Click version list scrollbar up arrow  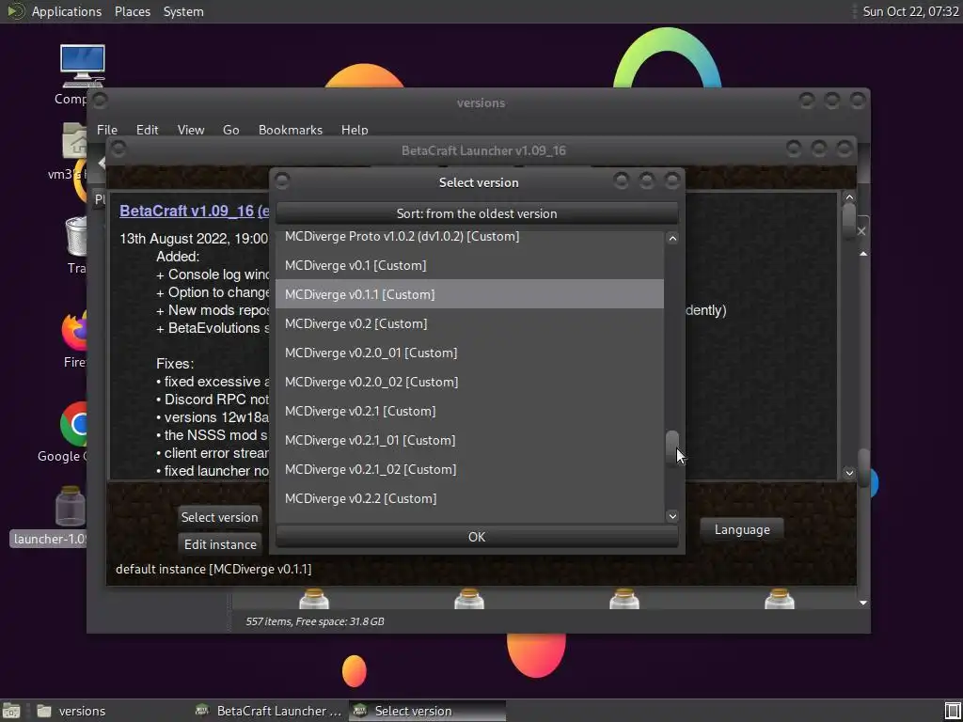pos(672,238)
